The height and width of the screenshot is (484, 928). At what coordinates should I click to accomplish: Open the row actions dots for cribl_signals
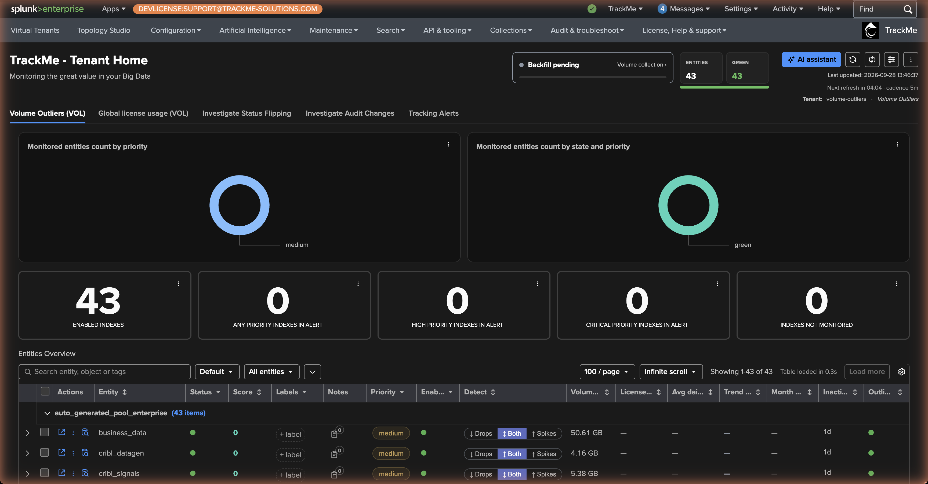[x=73, y=474]
